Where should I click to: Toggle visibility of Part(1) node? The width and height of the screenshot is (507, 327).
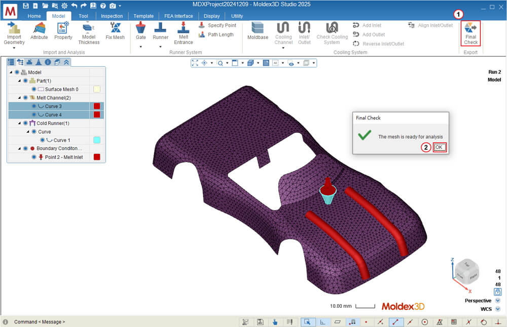point(25,80)
